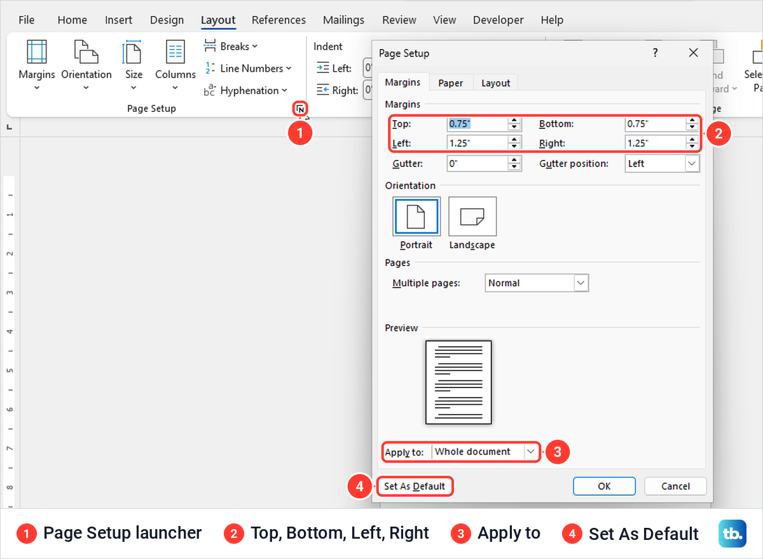This screenshot has width=763, height=559.
Task: Click the Indent Left icon in ribbon
Action: coord(323,68)
